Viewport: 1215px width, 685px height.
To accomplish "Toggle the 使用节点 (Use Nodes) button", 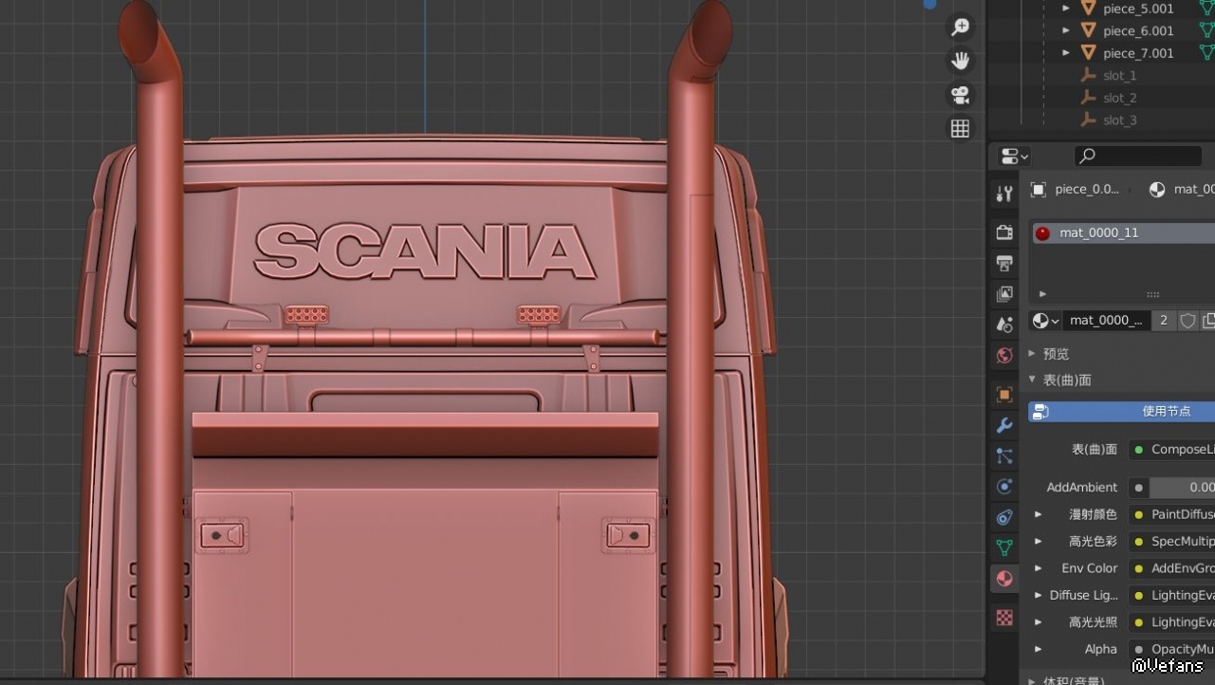I will pos(1122,412).
